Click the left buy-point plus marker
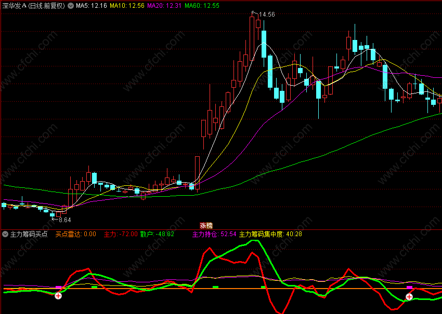 (58, 296)
